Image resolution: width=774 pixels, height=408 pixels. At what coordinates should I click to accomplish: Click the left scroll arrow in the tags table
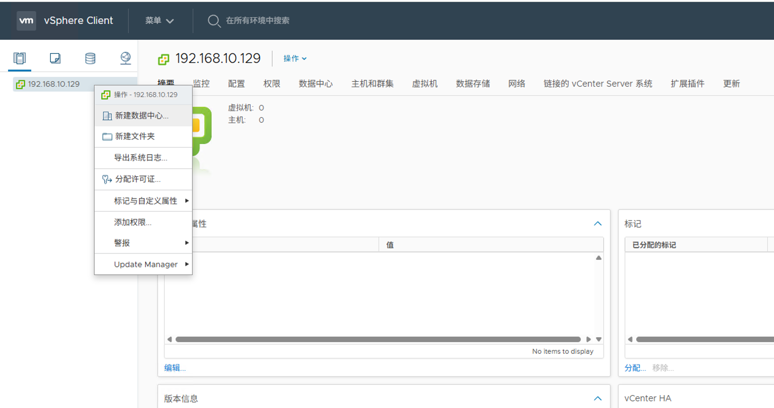tap(630, 339)
